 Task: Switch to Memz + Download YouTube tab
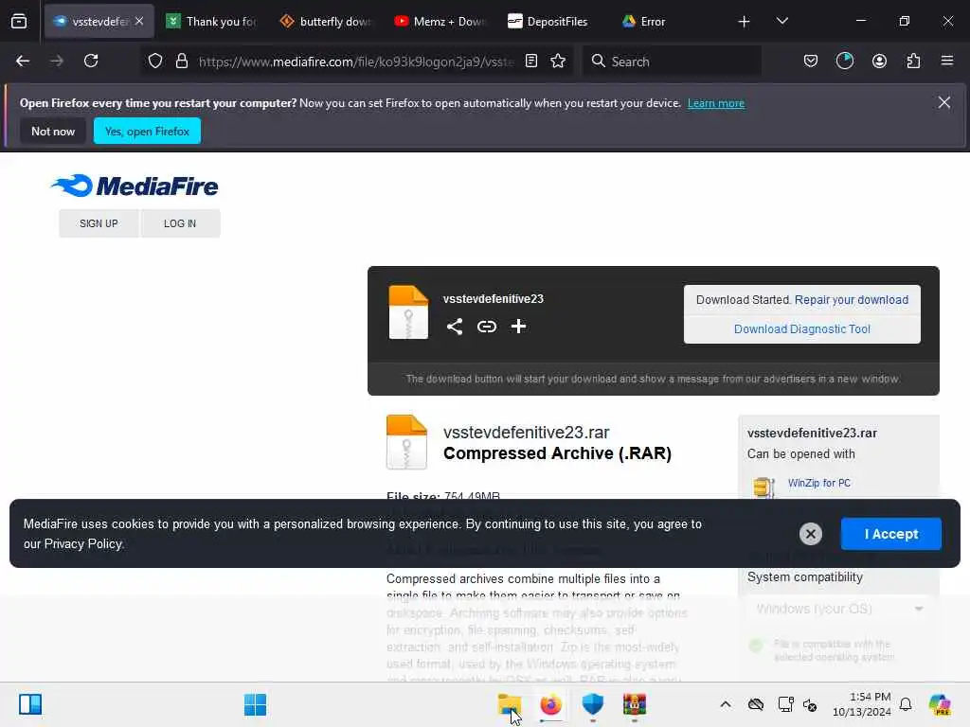coord(440,22)
